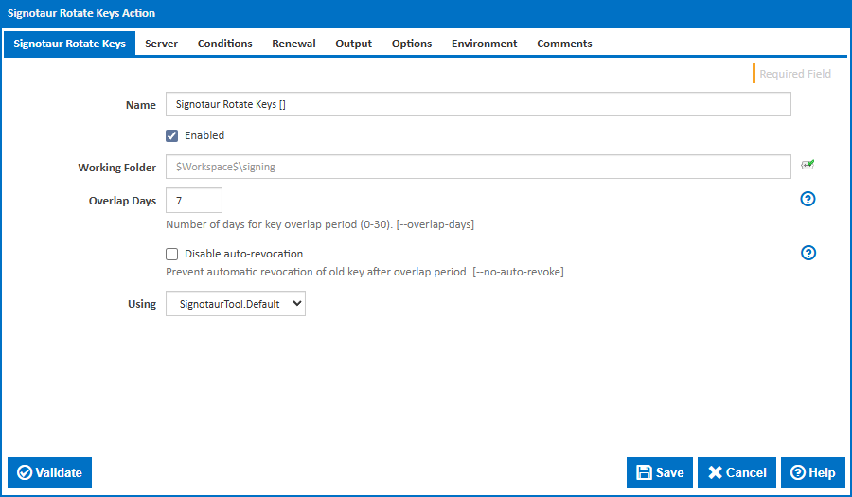Viewport: 852px width, 497px height.
Task: Uncheck the Enabled checkbox
Action: 172,135
